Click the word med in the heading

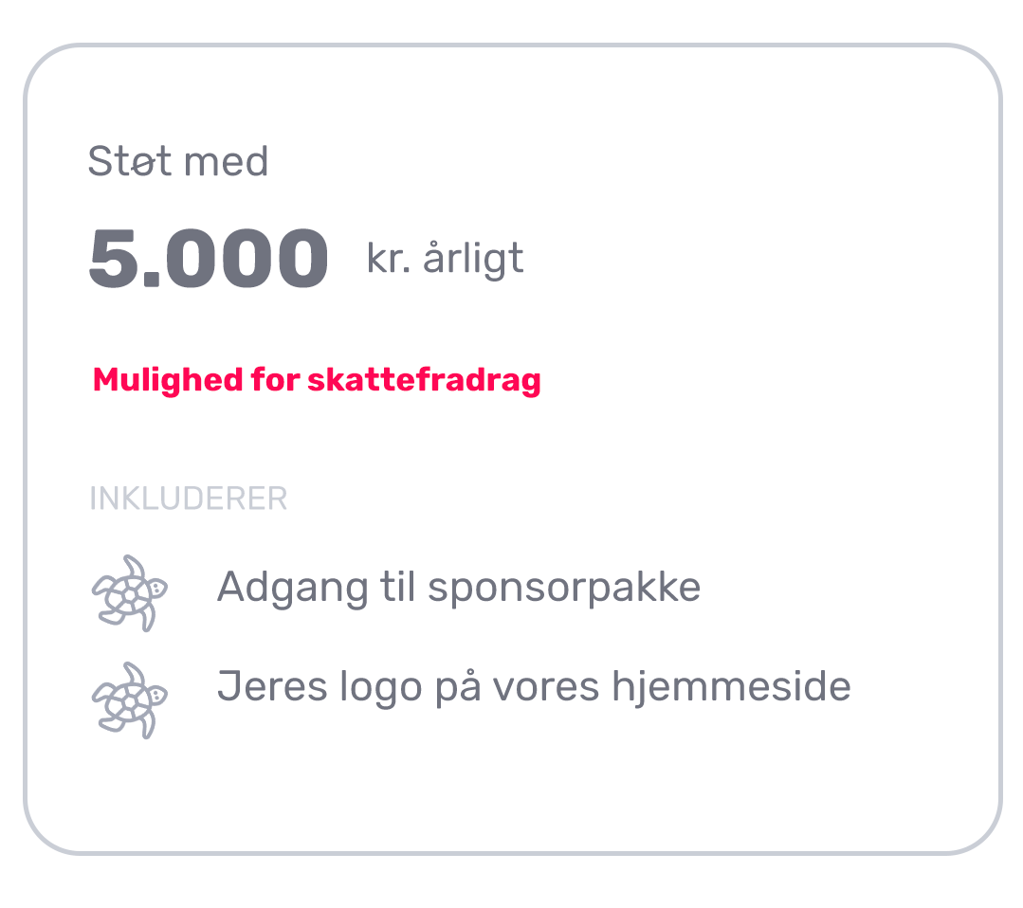coord(226,162)
